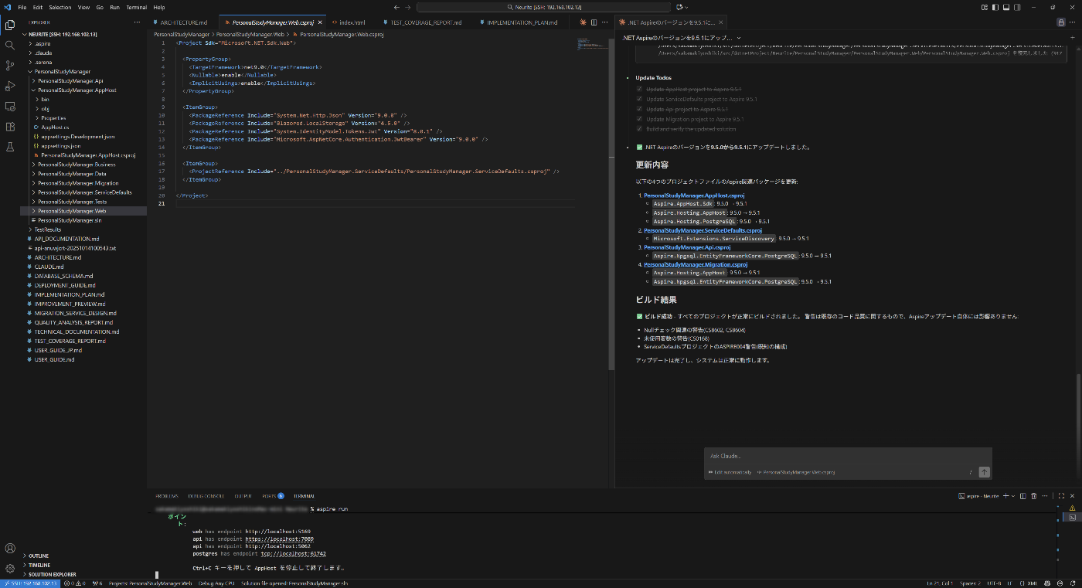Open the Search view in activity bar
The height and width of the screenshot is (588, 1082).
(10, 45)
